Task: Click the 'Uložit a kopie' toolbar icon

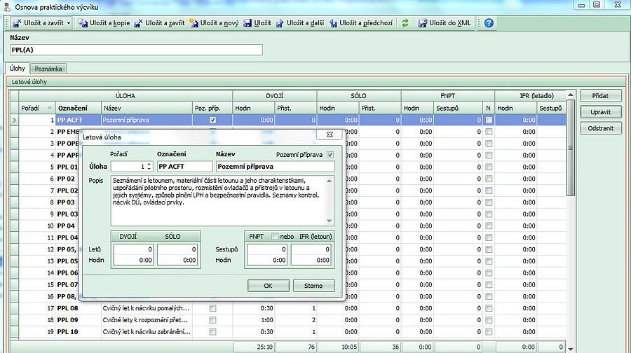Action: pyautogui.click(x=82, y=23)
